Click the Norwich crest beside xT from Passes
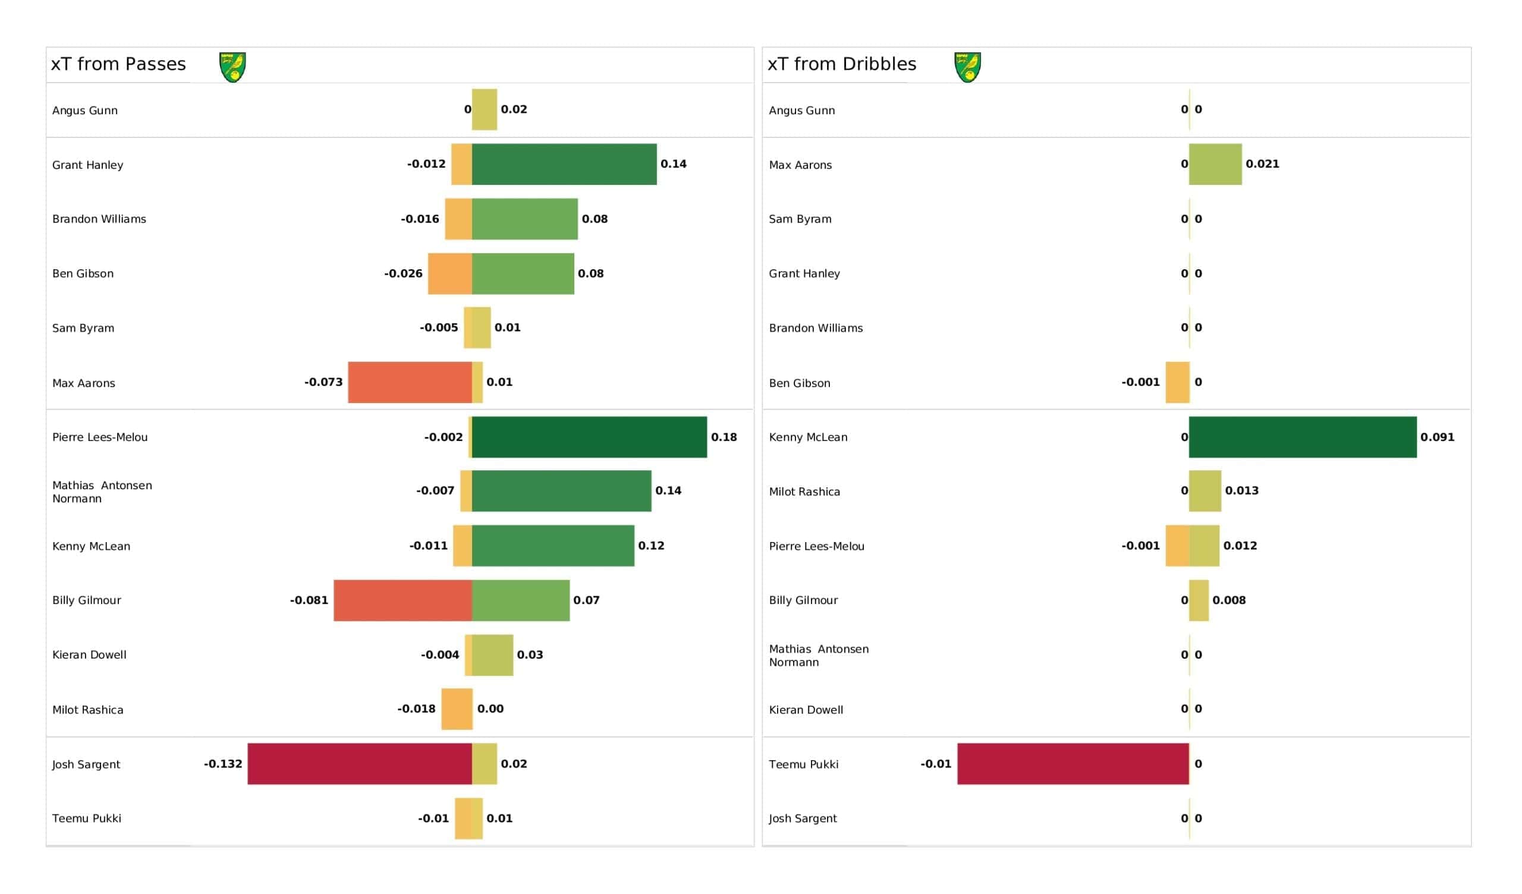This screenshot has width=1522, height=894. tap(232, 67)
